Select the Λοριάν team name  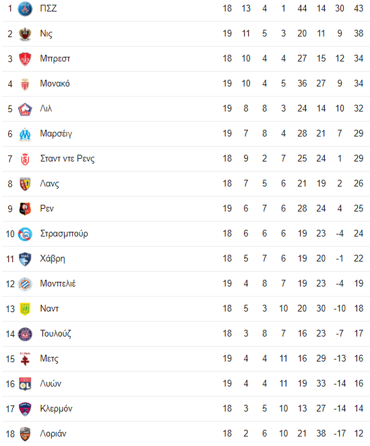[x=53, y=433]
